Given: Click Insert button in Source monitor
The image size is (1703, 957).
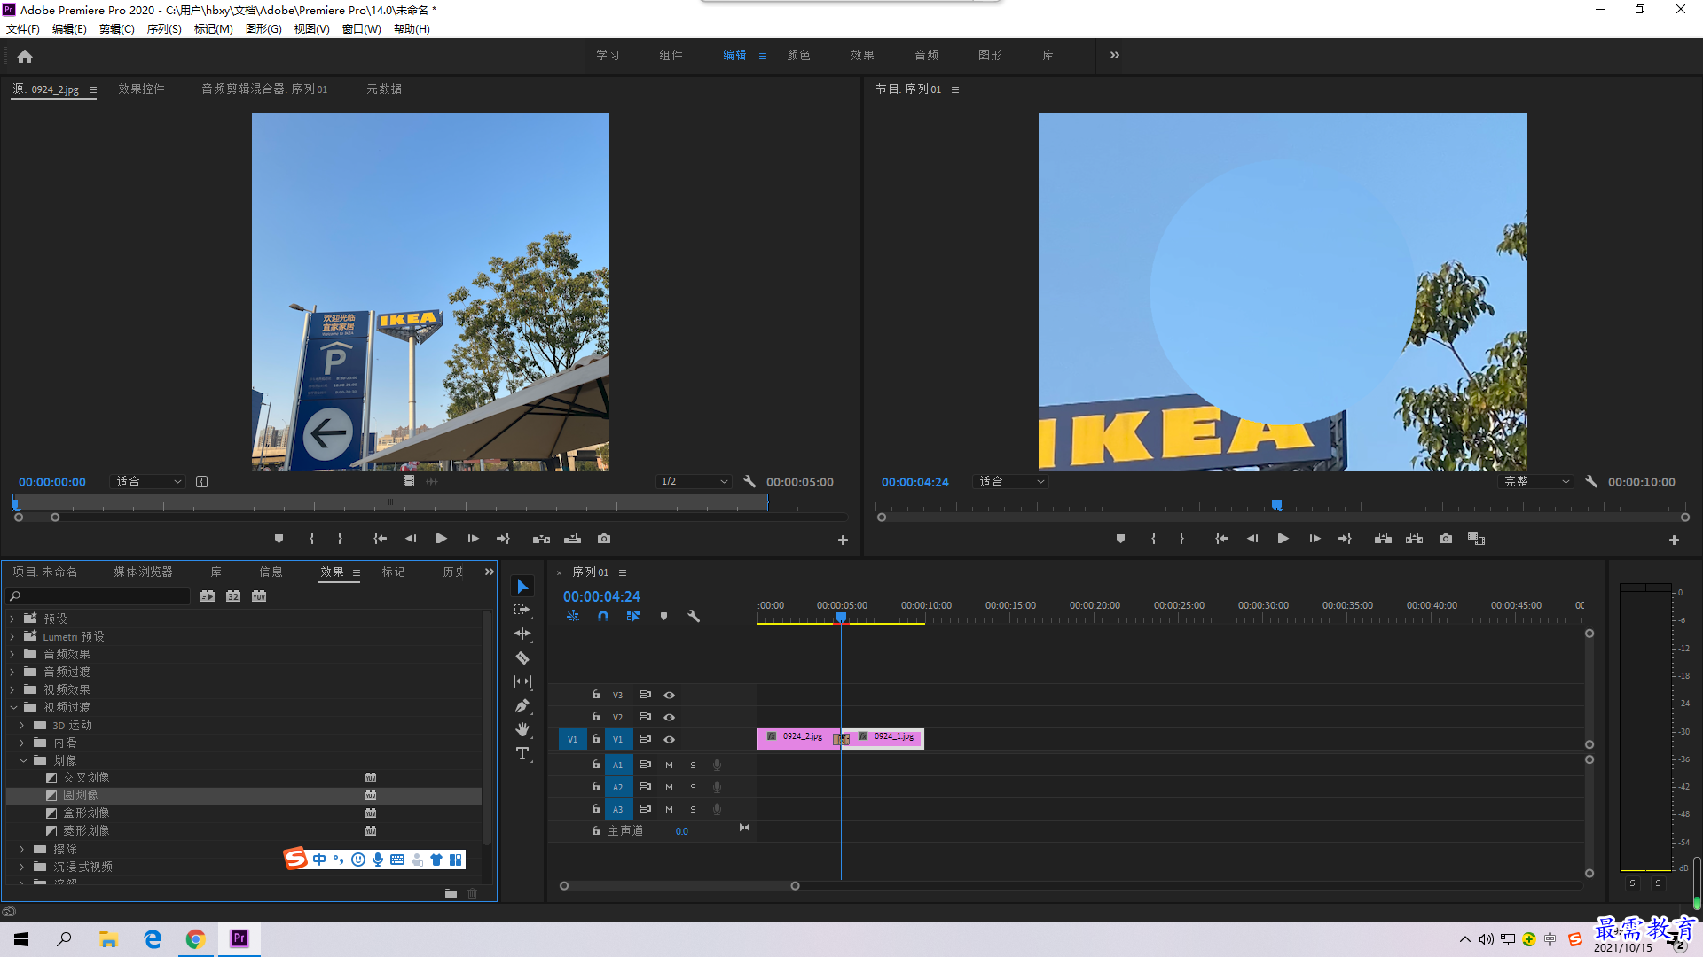Looking at the screenshot, I should tap(541, 539).
